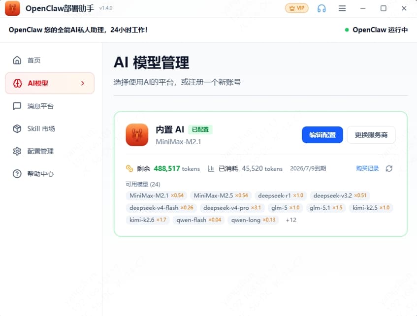Click the Skill 市场 cube icon
This screenshot has width=417, height=316.
17,129
